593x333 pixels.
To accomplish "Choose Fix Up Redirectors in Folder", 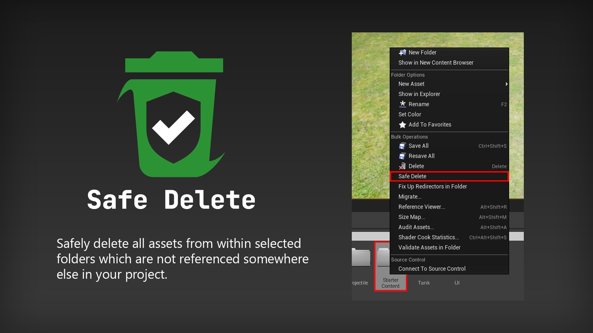I will coord(449,186).
